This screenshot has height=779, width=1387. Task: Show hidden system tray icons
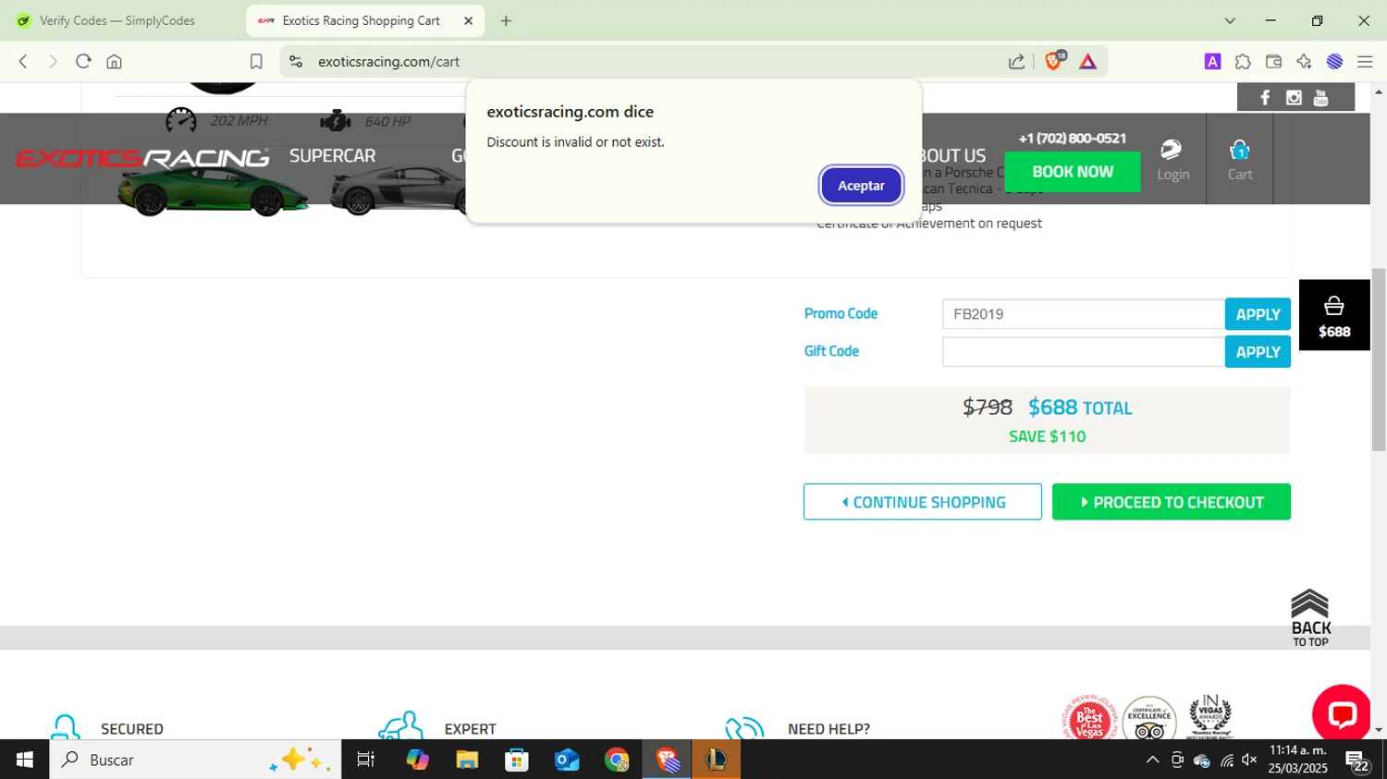pyautogui.click(x=1152, y=760)
